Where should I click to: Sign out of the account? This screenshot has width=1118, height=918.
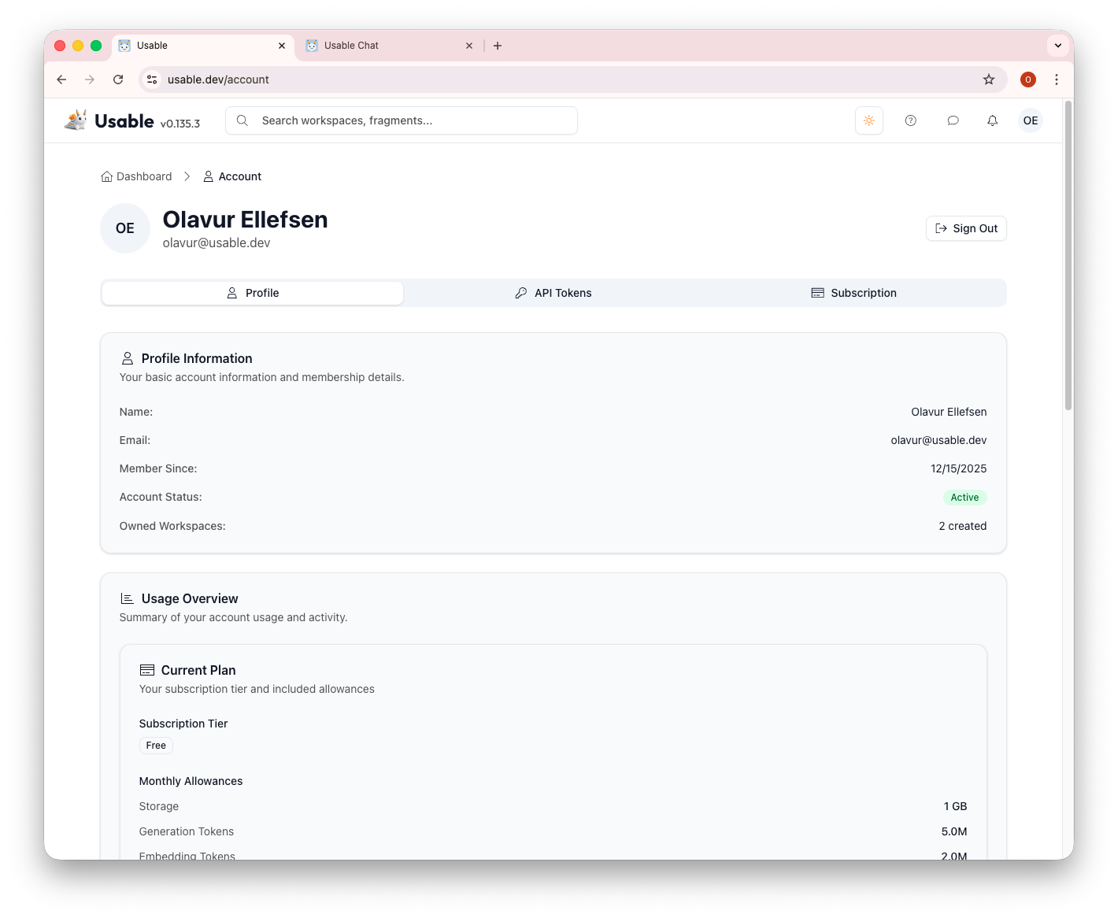966,228
